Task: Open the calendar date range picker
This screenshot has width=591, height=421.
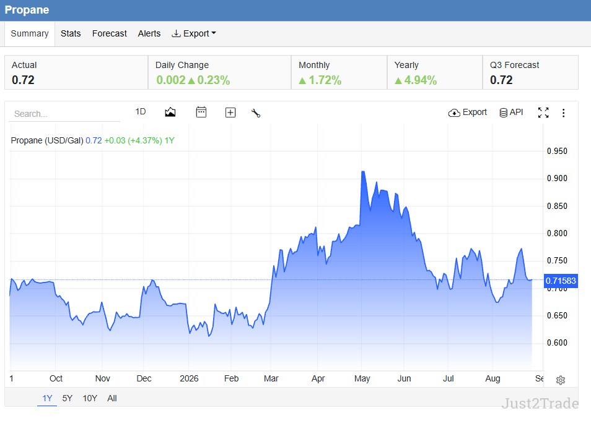Action: pyautogui.click(x=201, y=112)
